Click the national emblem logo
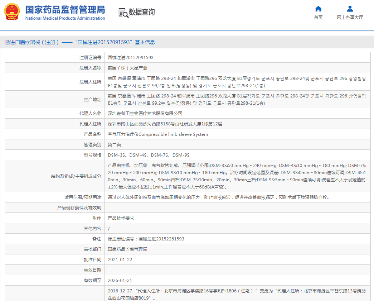Viewport: 374px width, 301px height. (x=12, y=12)
